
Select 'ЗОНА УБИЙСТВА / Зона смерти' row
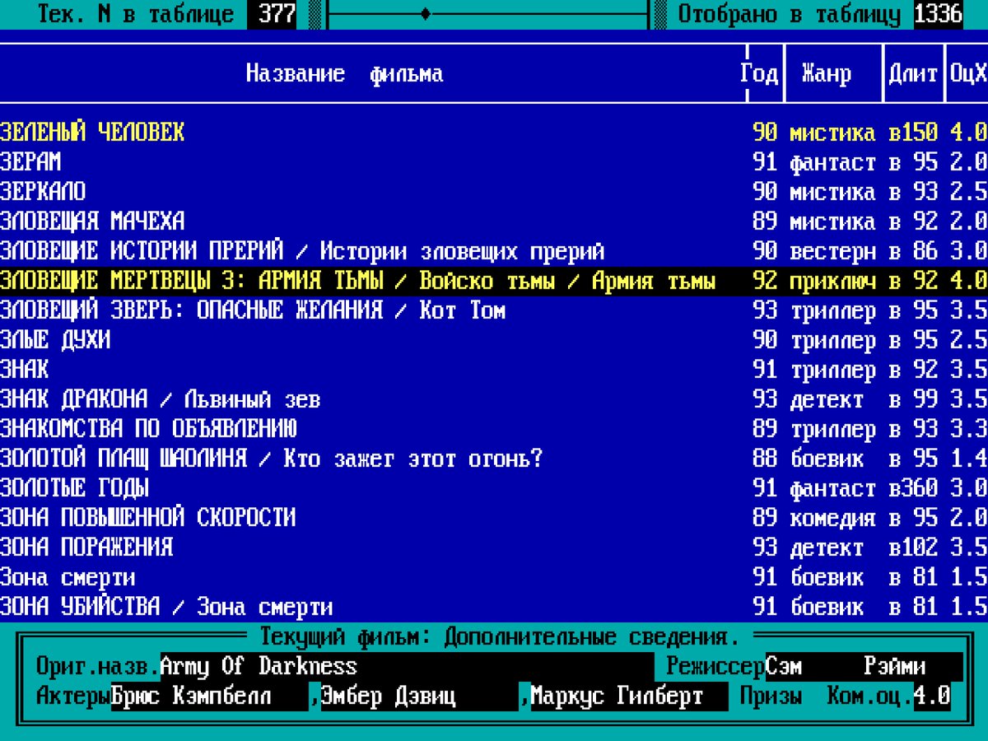pyautogui.click(x=494, y=607)
